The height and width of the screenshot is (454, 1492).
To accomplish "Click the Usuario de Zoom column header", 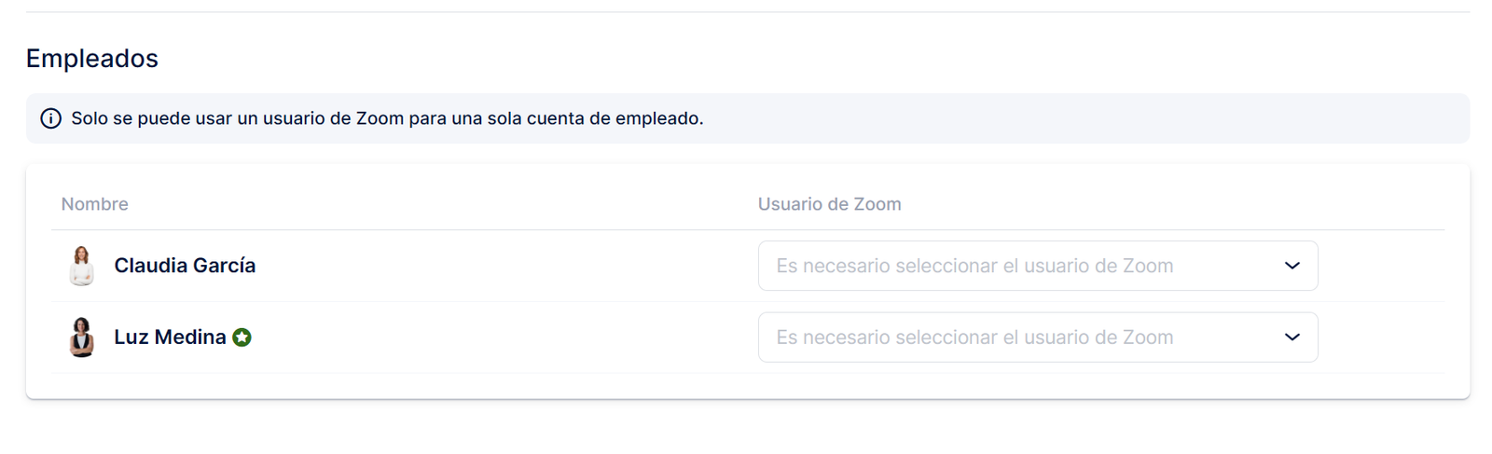I will click(829, 204).
